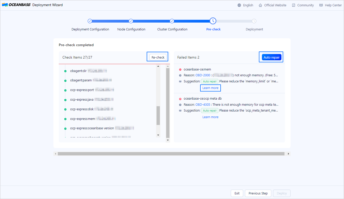
Task: Click the reason icon beside OBD-4305
Action: [x=180, y=104]
